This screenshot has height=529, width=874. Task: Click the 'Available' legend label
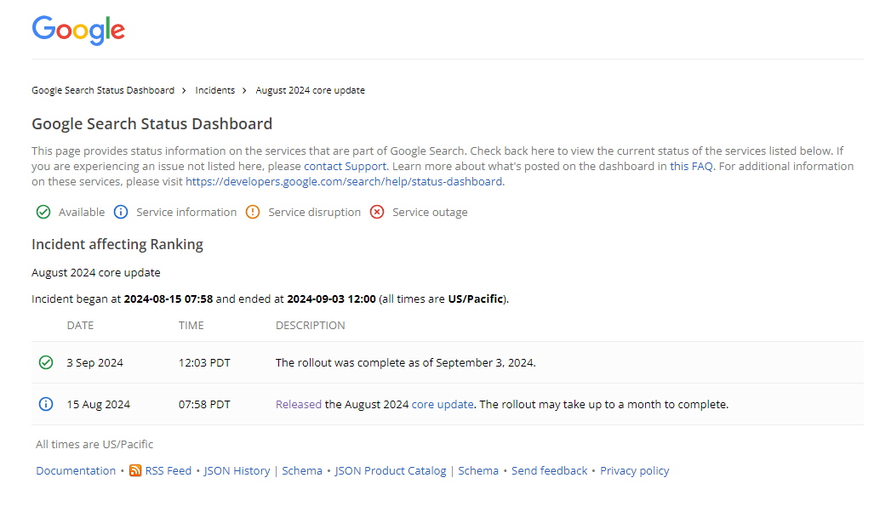click(82, 212)
